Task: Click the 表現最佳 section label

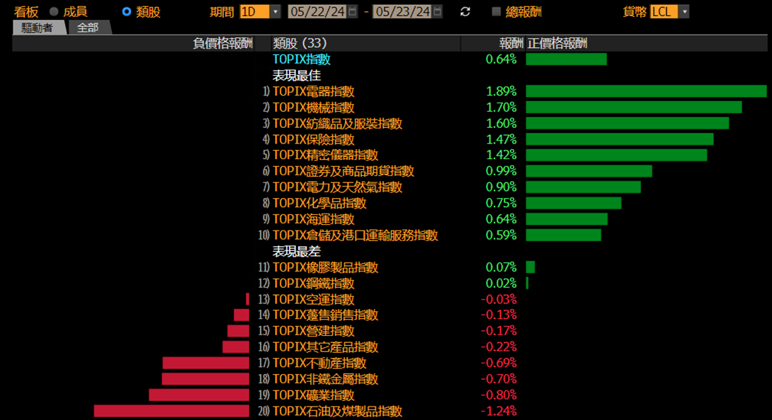Action: [x=296, y=75]
